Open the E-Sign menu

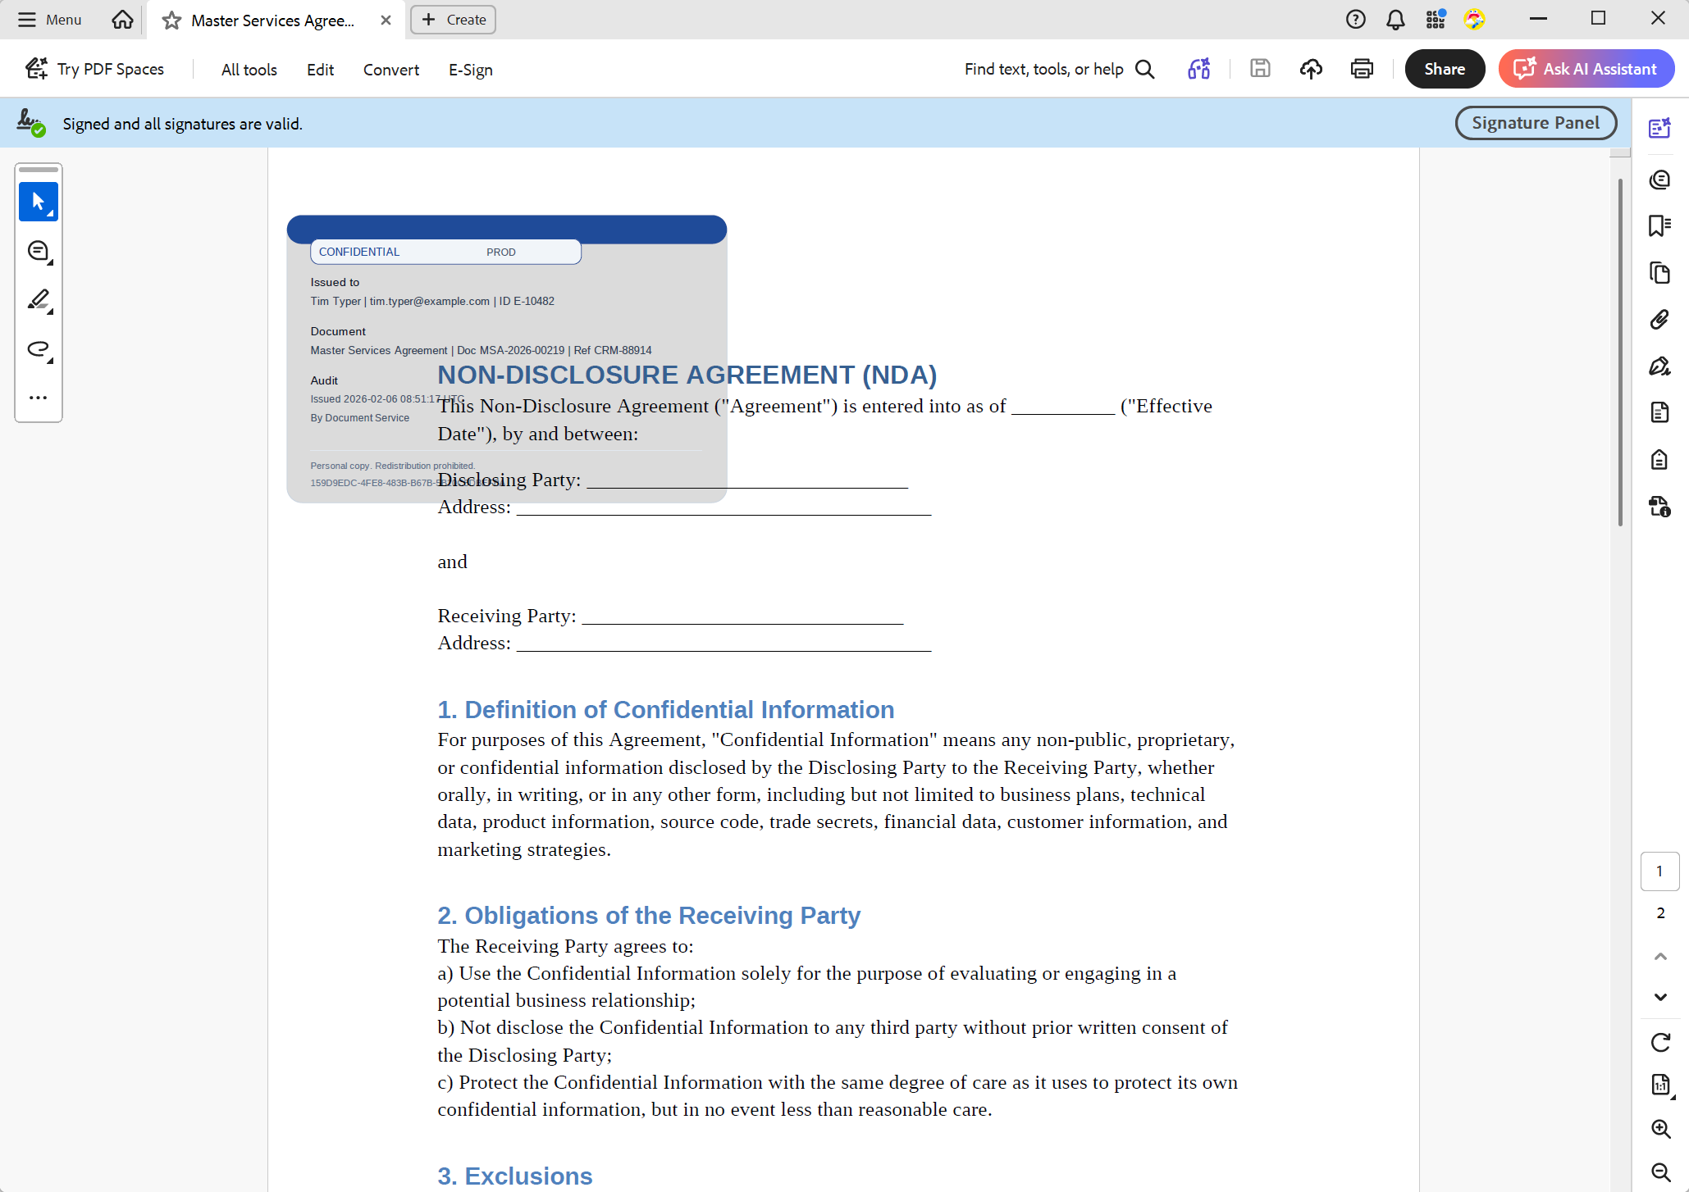coord(470,70)
